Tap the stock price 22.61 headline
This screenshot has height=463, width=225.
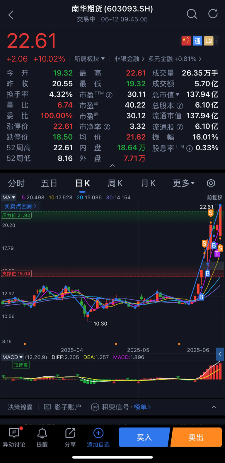(31, 41)
